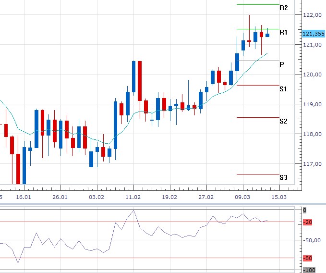Click the tall red candle after 11.02
This screenshot has width=326, height=273.
click(x=140, y=81)
